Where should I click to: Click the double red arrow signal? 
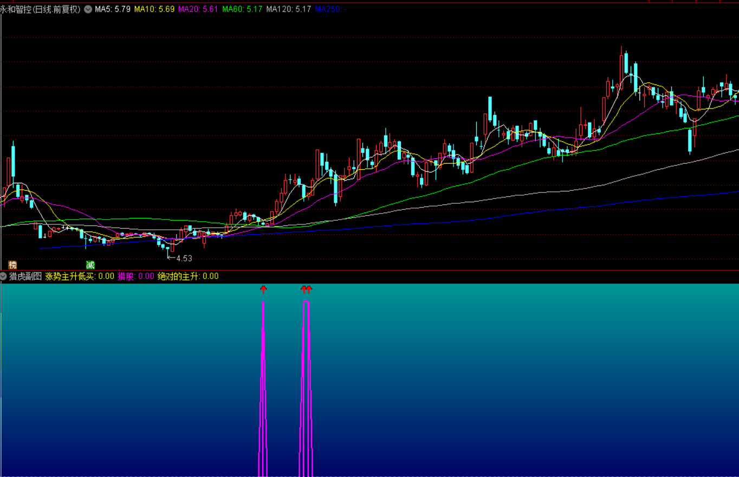[x=307, y=289]
